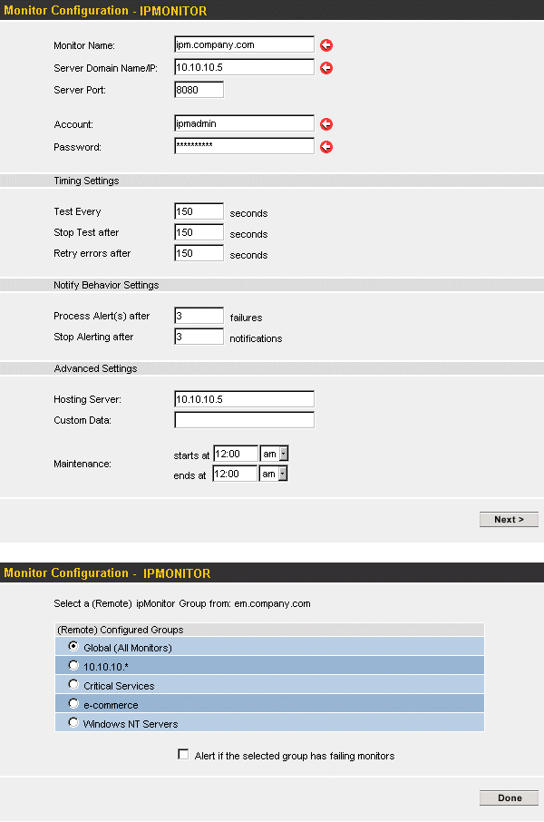Click the Windows NT Servers label text
544x822 pixels.
point(131,724)
